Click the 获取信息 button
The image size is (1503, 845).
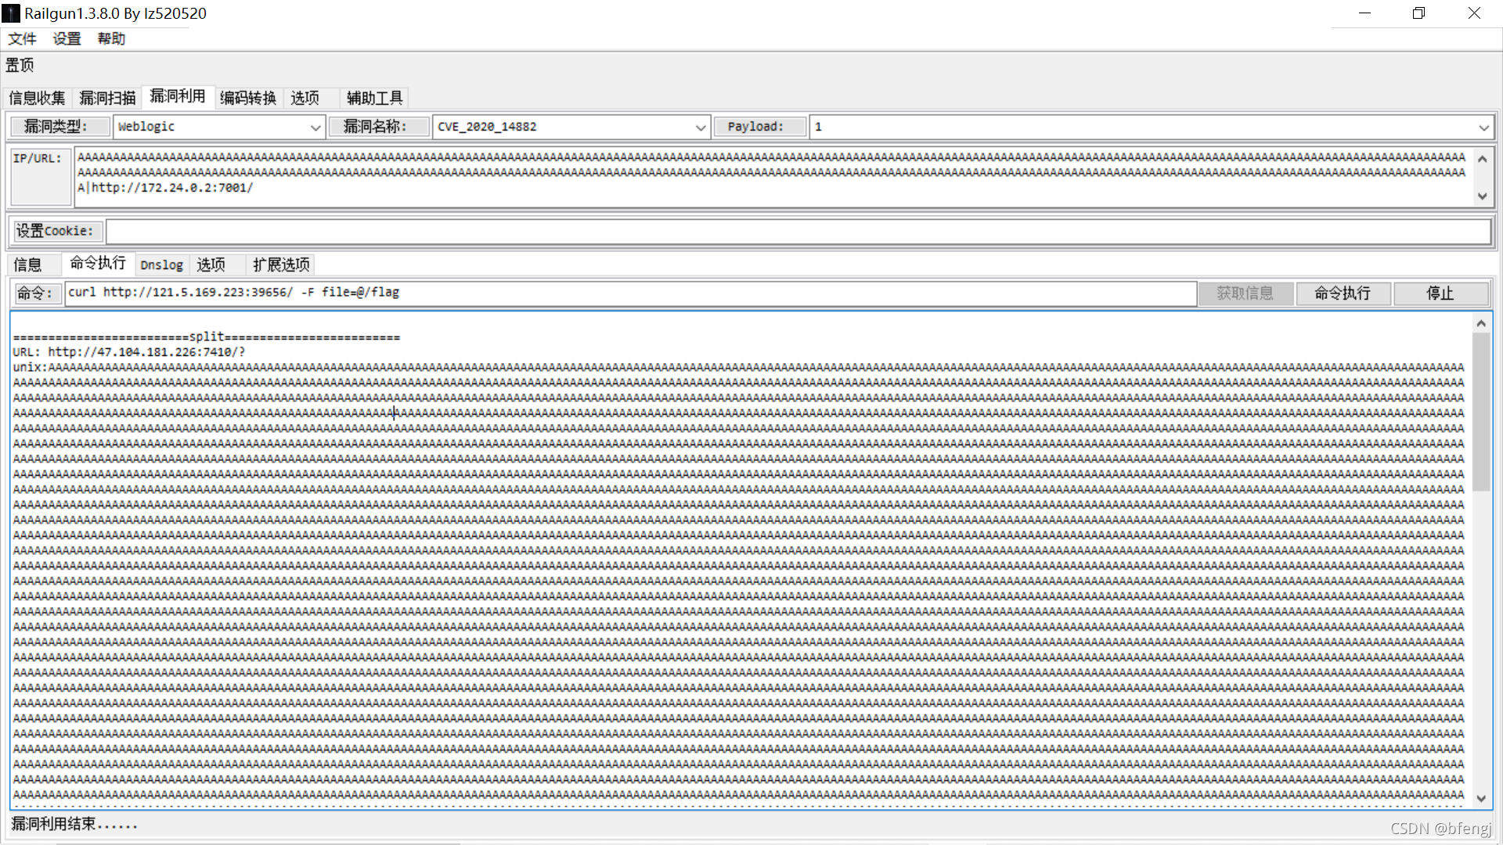(1245, 293)
